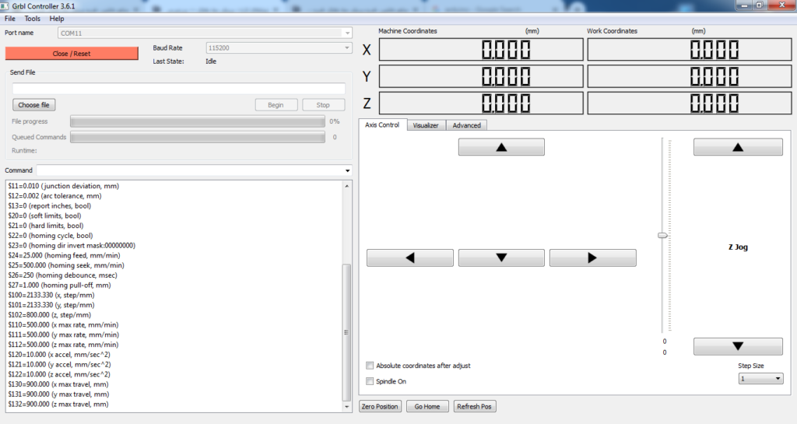Click the Send File path input field
This screenshot has height=424, width=797.
[179, 89]
